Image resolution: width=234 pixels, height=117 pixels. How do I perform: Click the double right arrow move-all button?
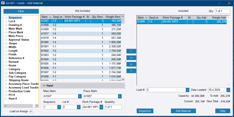coord(131,58)
